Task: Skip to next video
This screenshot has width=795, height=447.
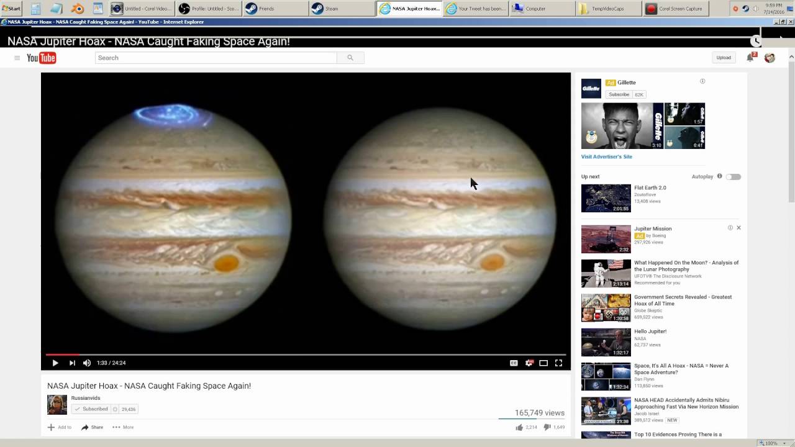Action: [x=71, y=363]
